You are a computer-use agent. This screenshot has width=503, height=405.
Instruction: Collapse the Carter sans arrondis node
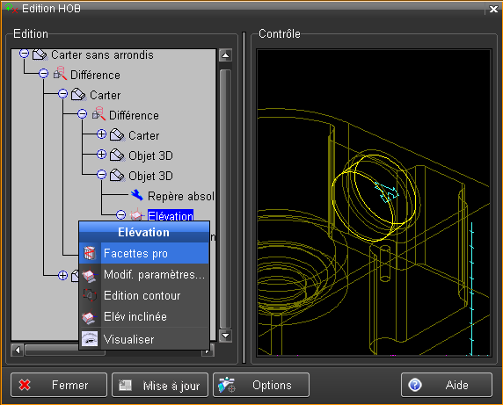coord(24,54)
